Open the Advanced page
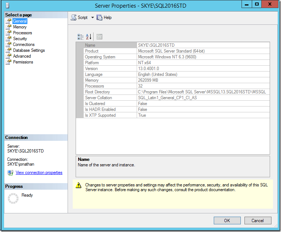Viewport: 281px width, 232px height. click(22, 56)
